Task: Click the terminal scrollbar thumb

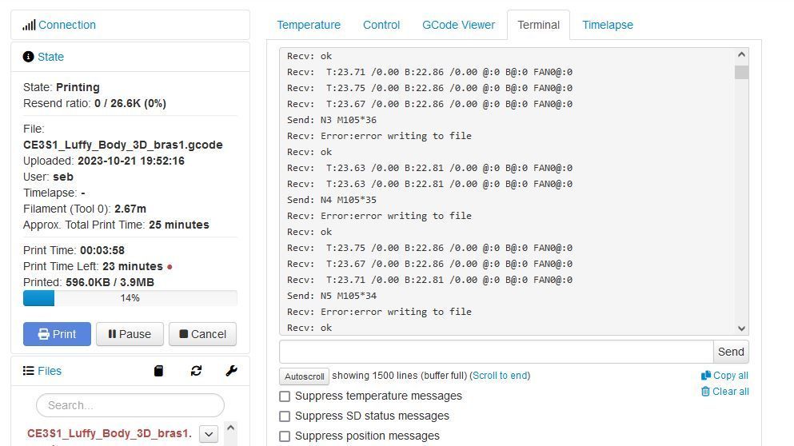Action: (x=741, y=73)
